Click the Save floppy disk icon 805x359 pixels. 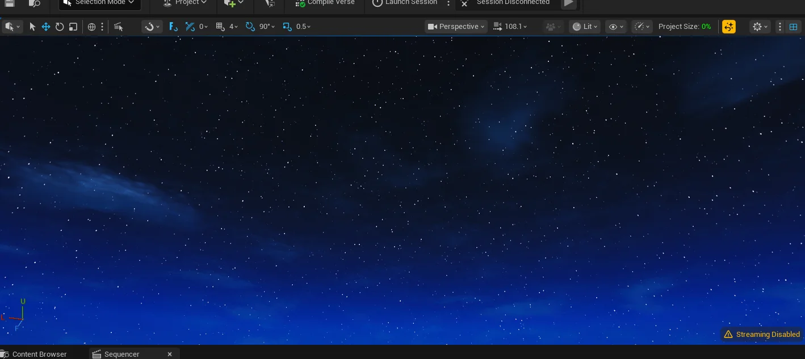(10, 3)
